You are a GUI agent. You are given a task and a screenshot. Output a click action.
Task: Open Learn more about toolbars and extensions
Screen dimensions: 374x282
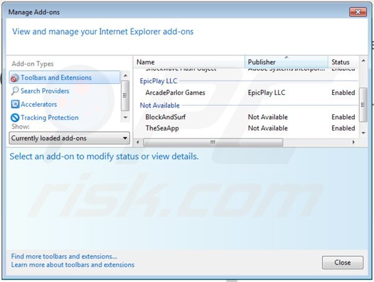(x=73, y=265)
